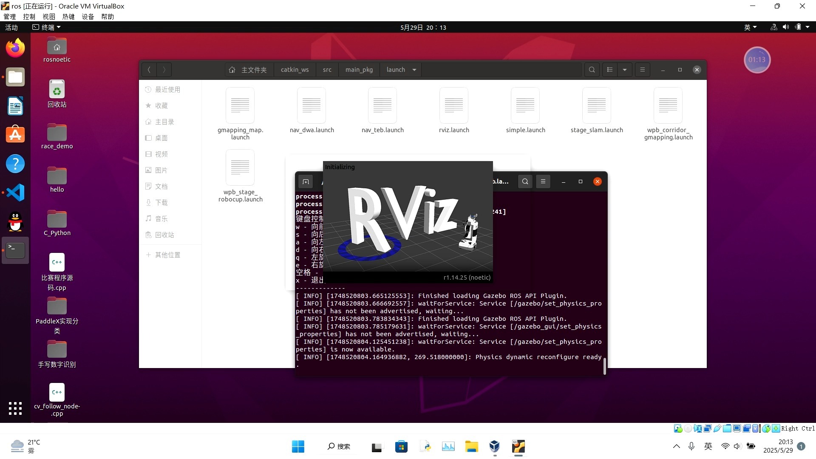Open 主目录 in the sidebar
Viewport: 816px width, 459px height.
coord(170,122)
